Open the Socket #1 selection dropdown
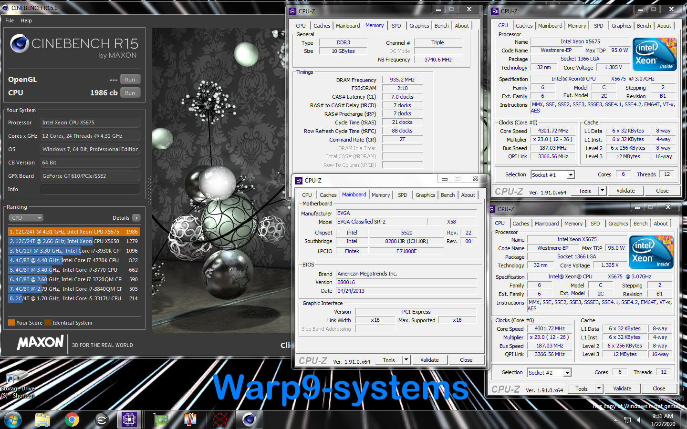 571,175
